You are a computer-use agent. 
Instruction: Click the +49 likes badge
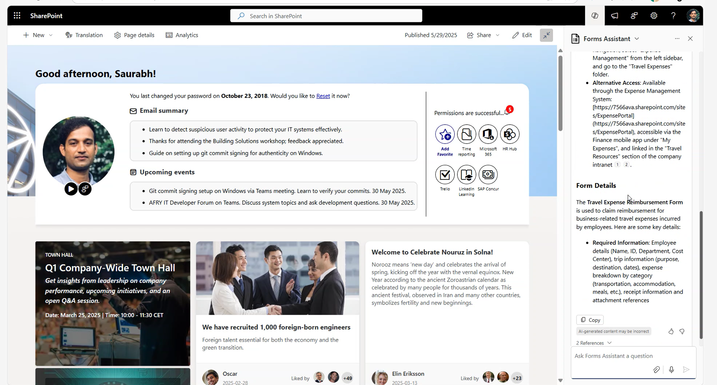(347, 378)
